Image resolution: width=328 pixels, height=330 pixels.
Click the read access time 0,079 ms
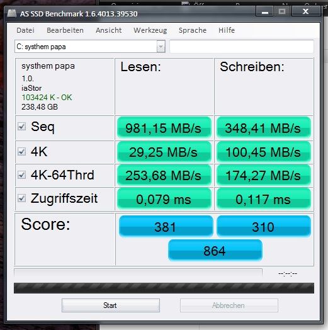164,199
